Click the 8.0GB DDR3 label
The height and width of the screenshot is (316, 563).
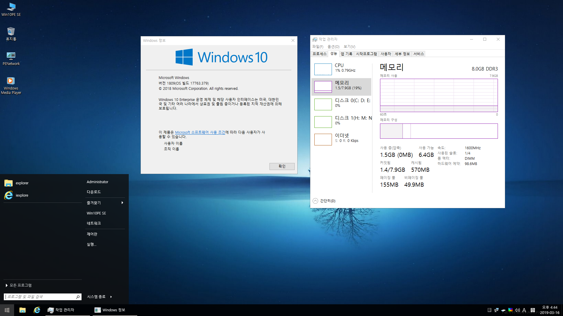coord(484,69)
